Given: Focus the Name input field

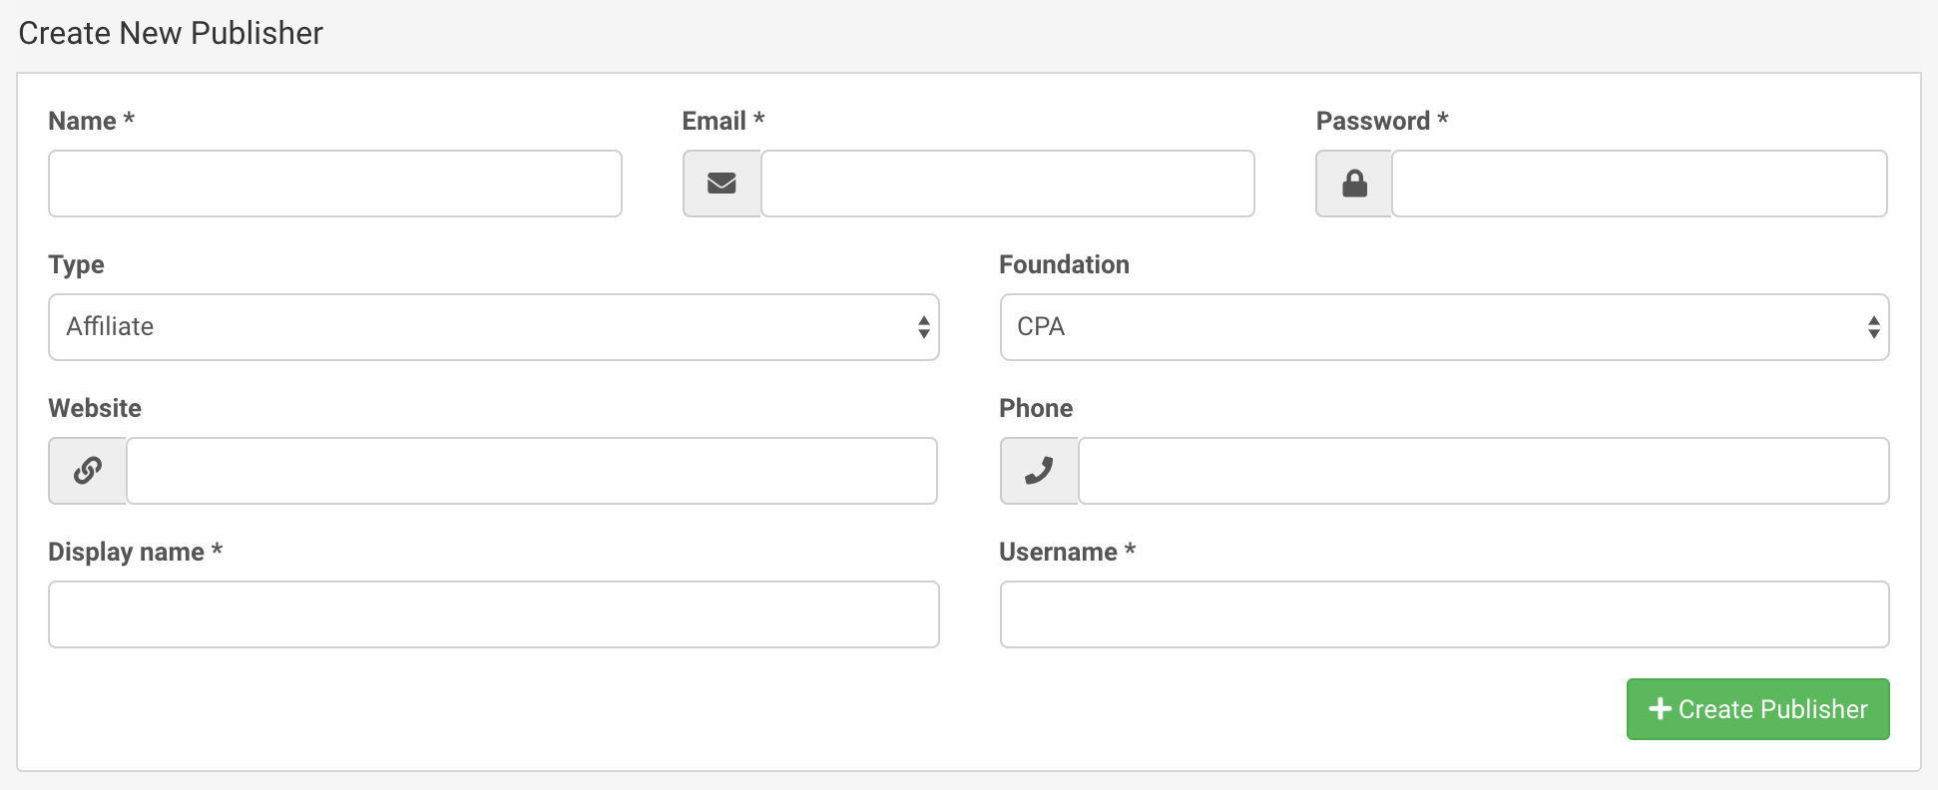Looking at the screenshot, I should pyautogui.click(x=335, y=184).
